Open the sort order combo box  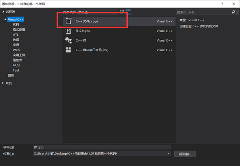(x=97, y=12)
